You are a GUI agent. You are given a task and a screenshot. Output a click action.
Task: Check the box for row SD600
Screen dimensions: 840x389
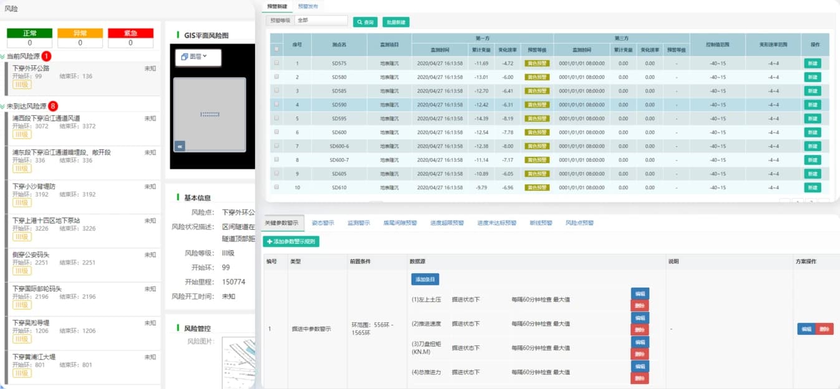pyautogui.click(x=276, y=132)
